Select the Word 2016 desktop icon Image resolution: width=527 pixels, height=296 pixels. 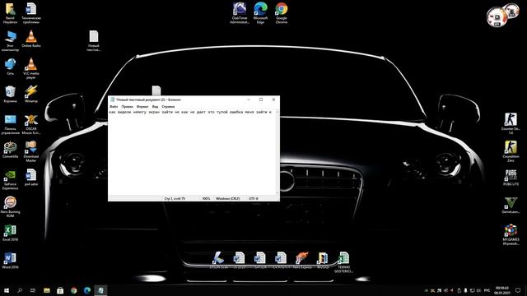[10, 261]
